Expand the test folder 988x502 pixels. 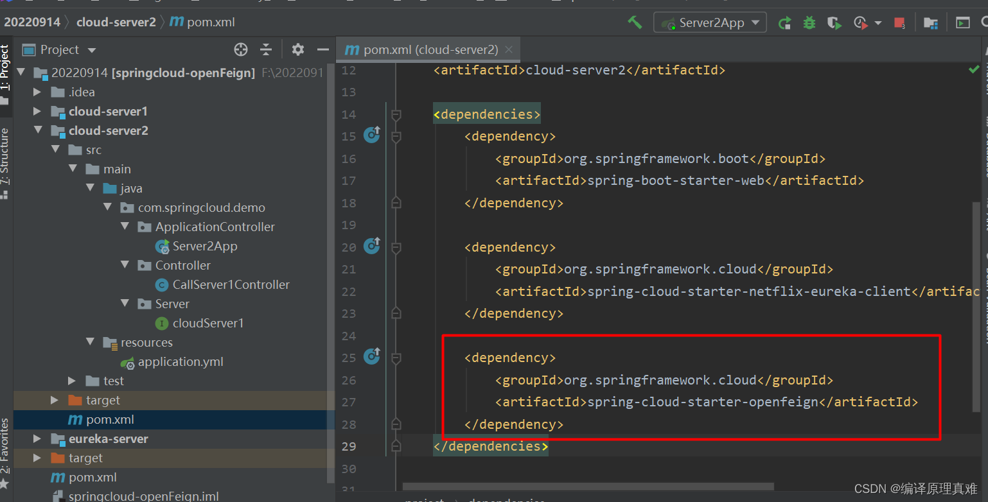[72, 381]
